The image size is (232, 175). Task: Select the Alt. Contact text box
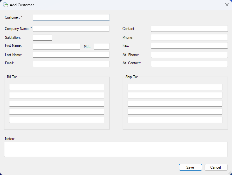189,64
